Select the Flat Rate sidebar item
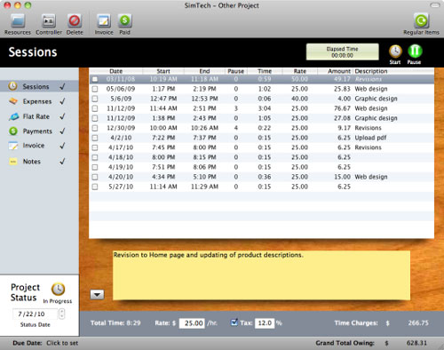The height and width of the screenshot is (350, 444). (37, 116)
